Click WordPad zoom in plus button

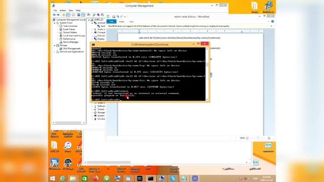point(269,138)
